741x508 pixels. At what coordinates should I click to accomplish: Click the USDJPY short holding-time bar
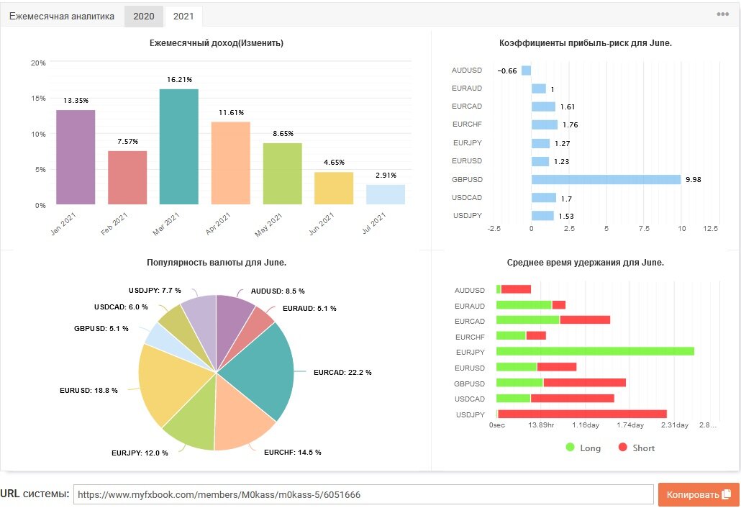click(582, 414)
